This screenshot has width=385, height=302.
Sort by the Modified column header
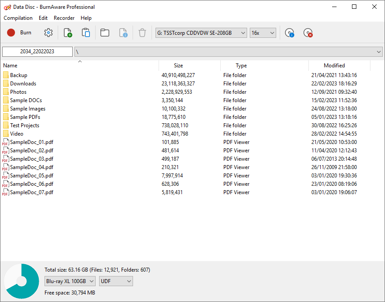coord(334,66)
